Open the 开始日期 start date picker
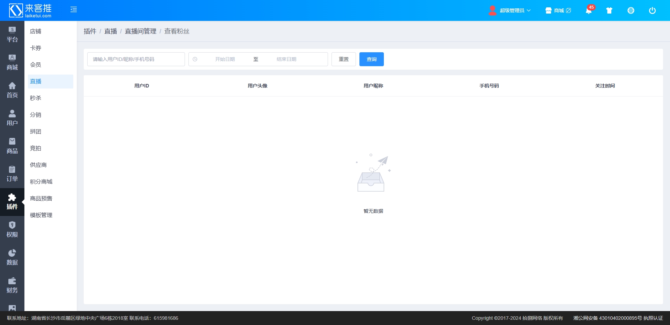The image size is (670, 325). point(225,59)
